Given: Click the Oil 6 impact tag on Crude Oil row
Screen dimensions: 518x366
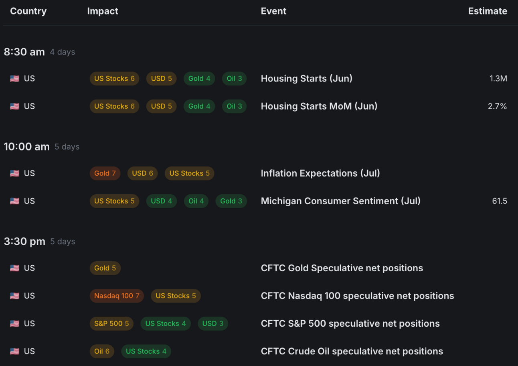Looking at the screenshot, I should click(102, 351).
